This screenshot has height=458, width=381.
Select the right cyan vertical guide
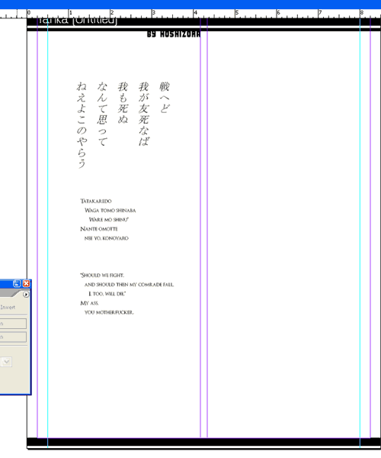[360, 234]
